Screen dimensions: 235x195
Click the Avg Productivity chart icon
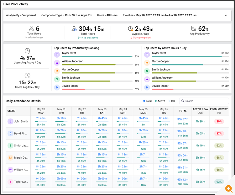(194, 28)
